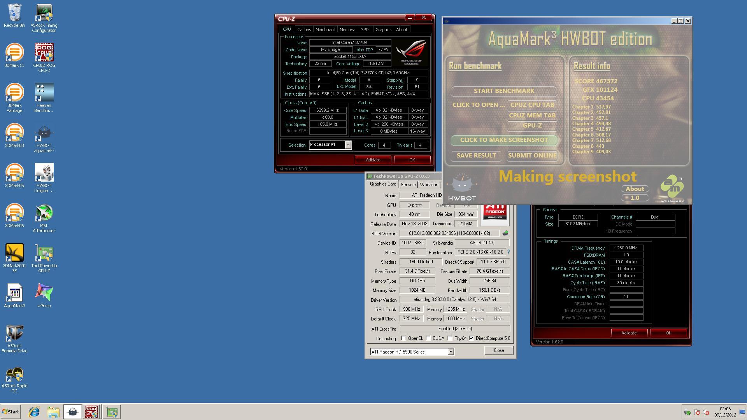This screenshot has width=747, height=420.
Task: Switch to the Validation tab in GPU-Z
Action: point(429,185)
